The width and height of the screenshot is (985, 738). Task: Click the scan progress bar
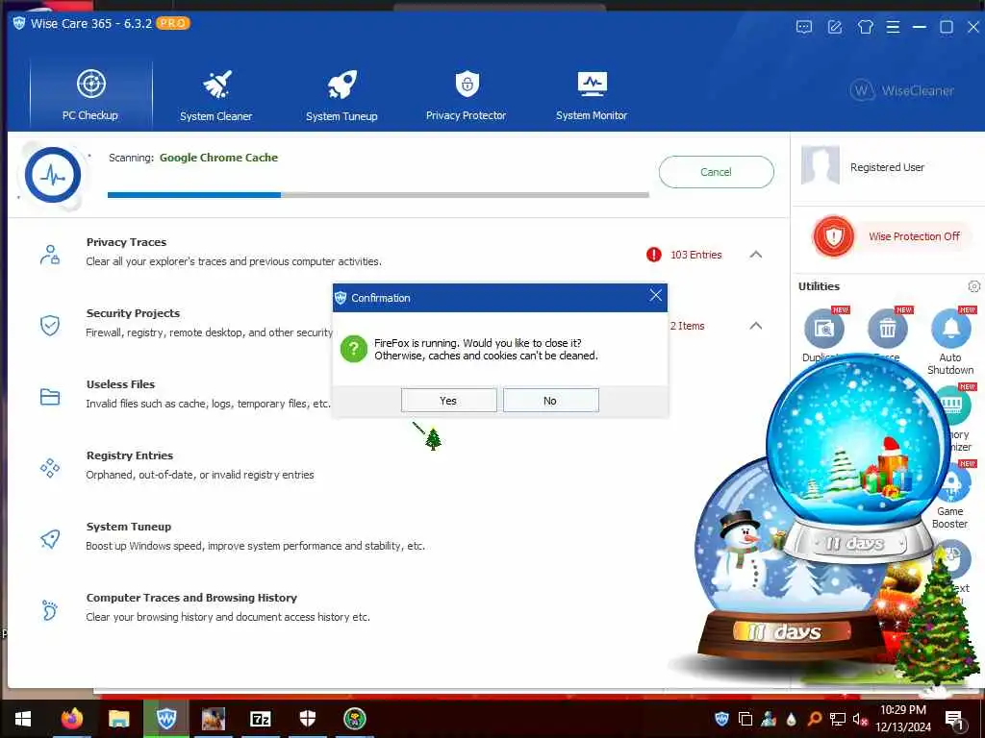(378, 195)
